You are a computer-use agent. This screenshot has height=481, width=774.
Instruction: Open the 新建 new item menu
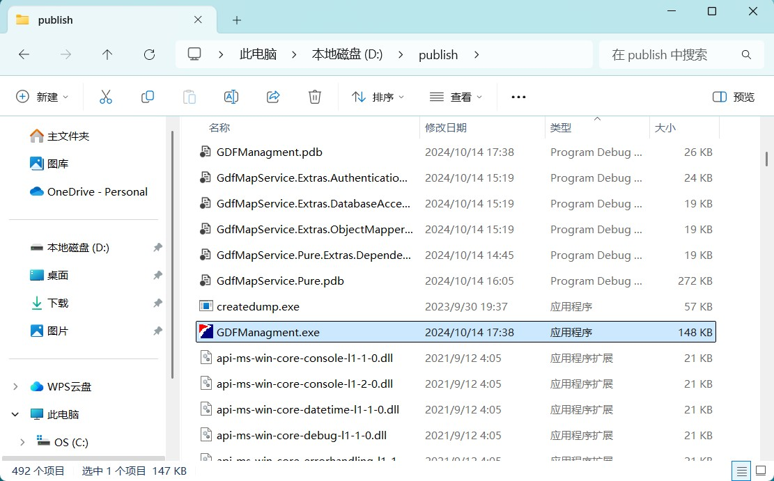click(42, 97)
